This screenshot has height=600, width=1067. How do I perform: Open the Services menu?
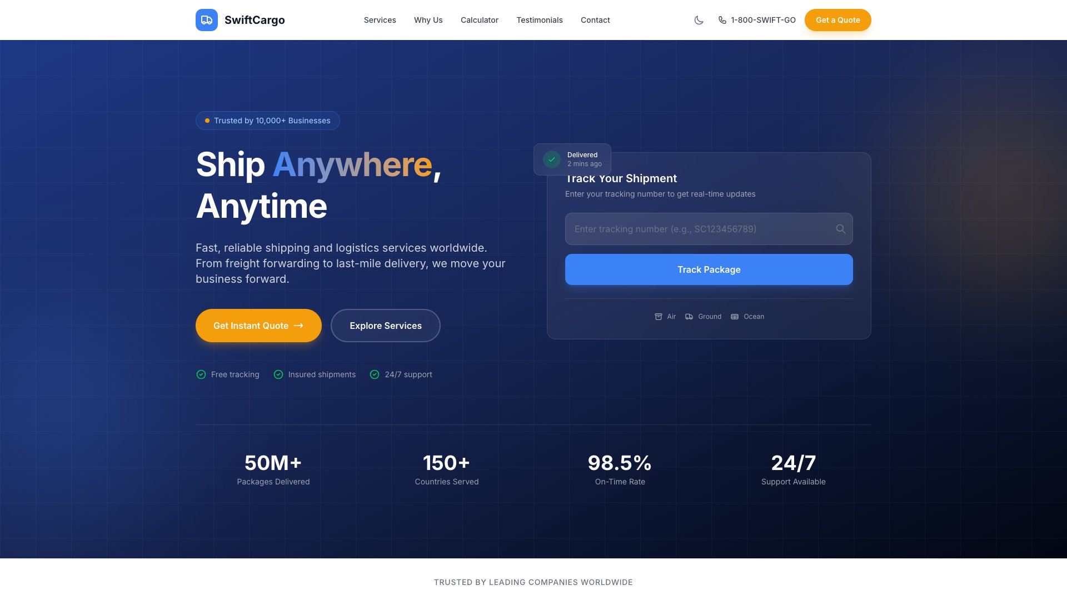click(380, 20)
